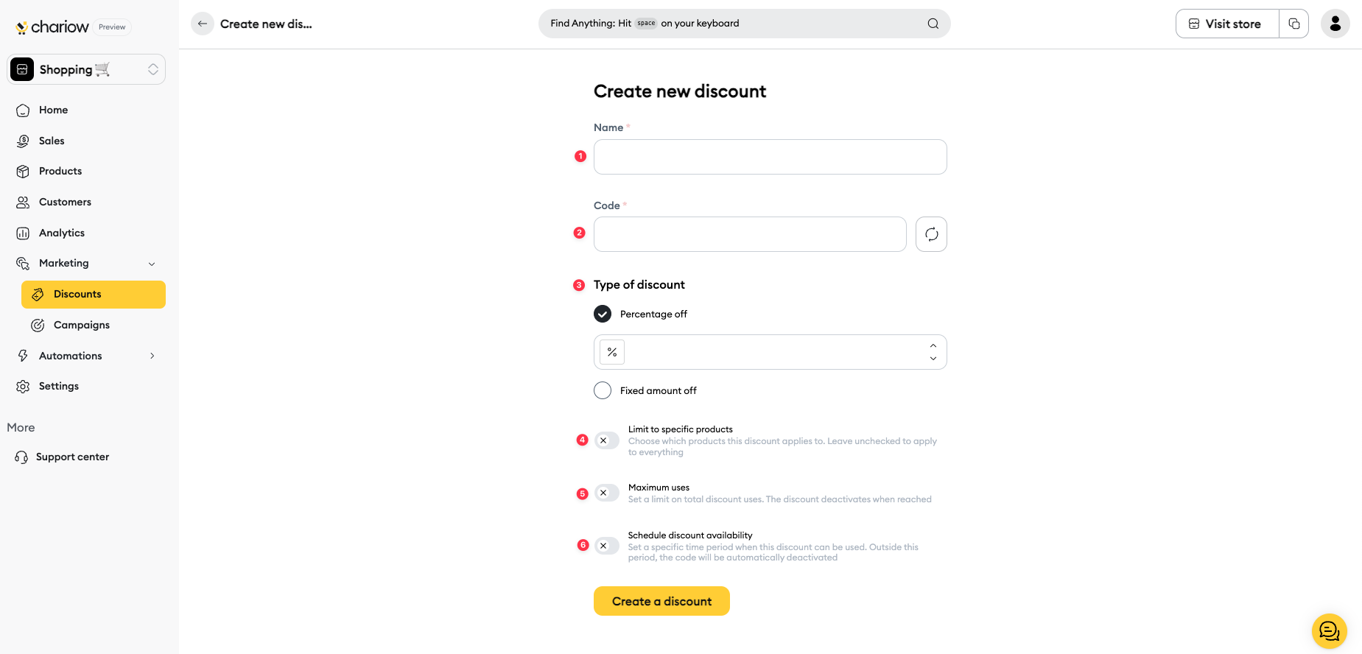This screenshot has height=654, width=1362.
Task: Click the regenerate code icon button
Action: (931, 234)
